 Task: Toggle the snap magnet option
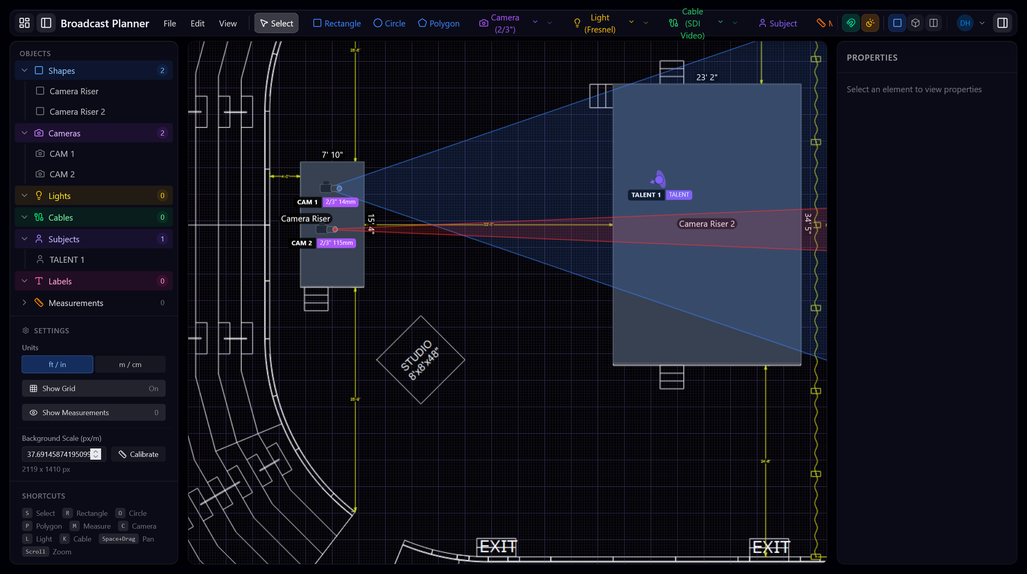click(x=851, y=23)
